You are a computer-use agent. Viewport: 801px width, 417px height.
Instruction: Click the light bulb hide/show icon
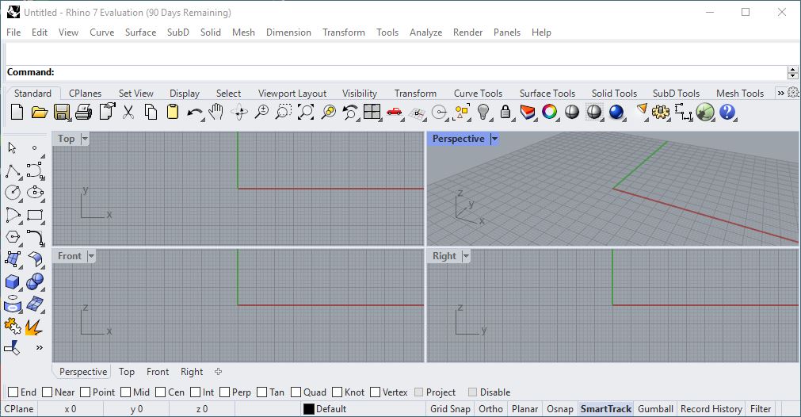point(483,112)
